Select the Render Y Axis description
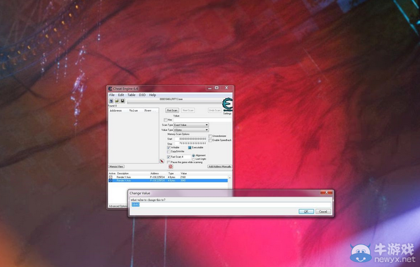This screenshot has height=267, width=420. click(124, 177)
